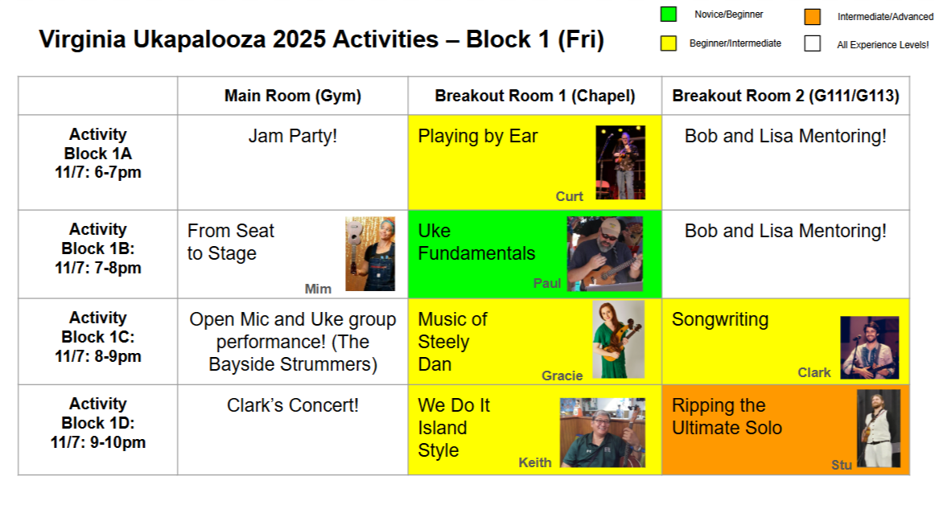Image resolution: width=943 pixels, height=505 pixels.
Task: Select the Activity Block 1A row label
Action: coord(98,154)
